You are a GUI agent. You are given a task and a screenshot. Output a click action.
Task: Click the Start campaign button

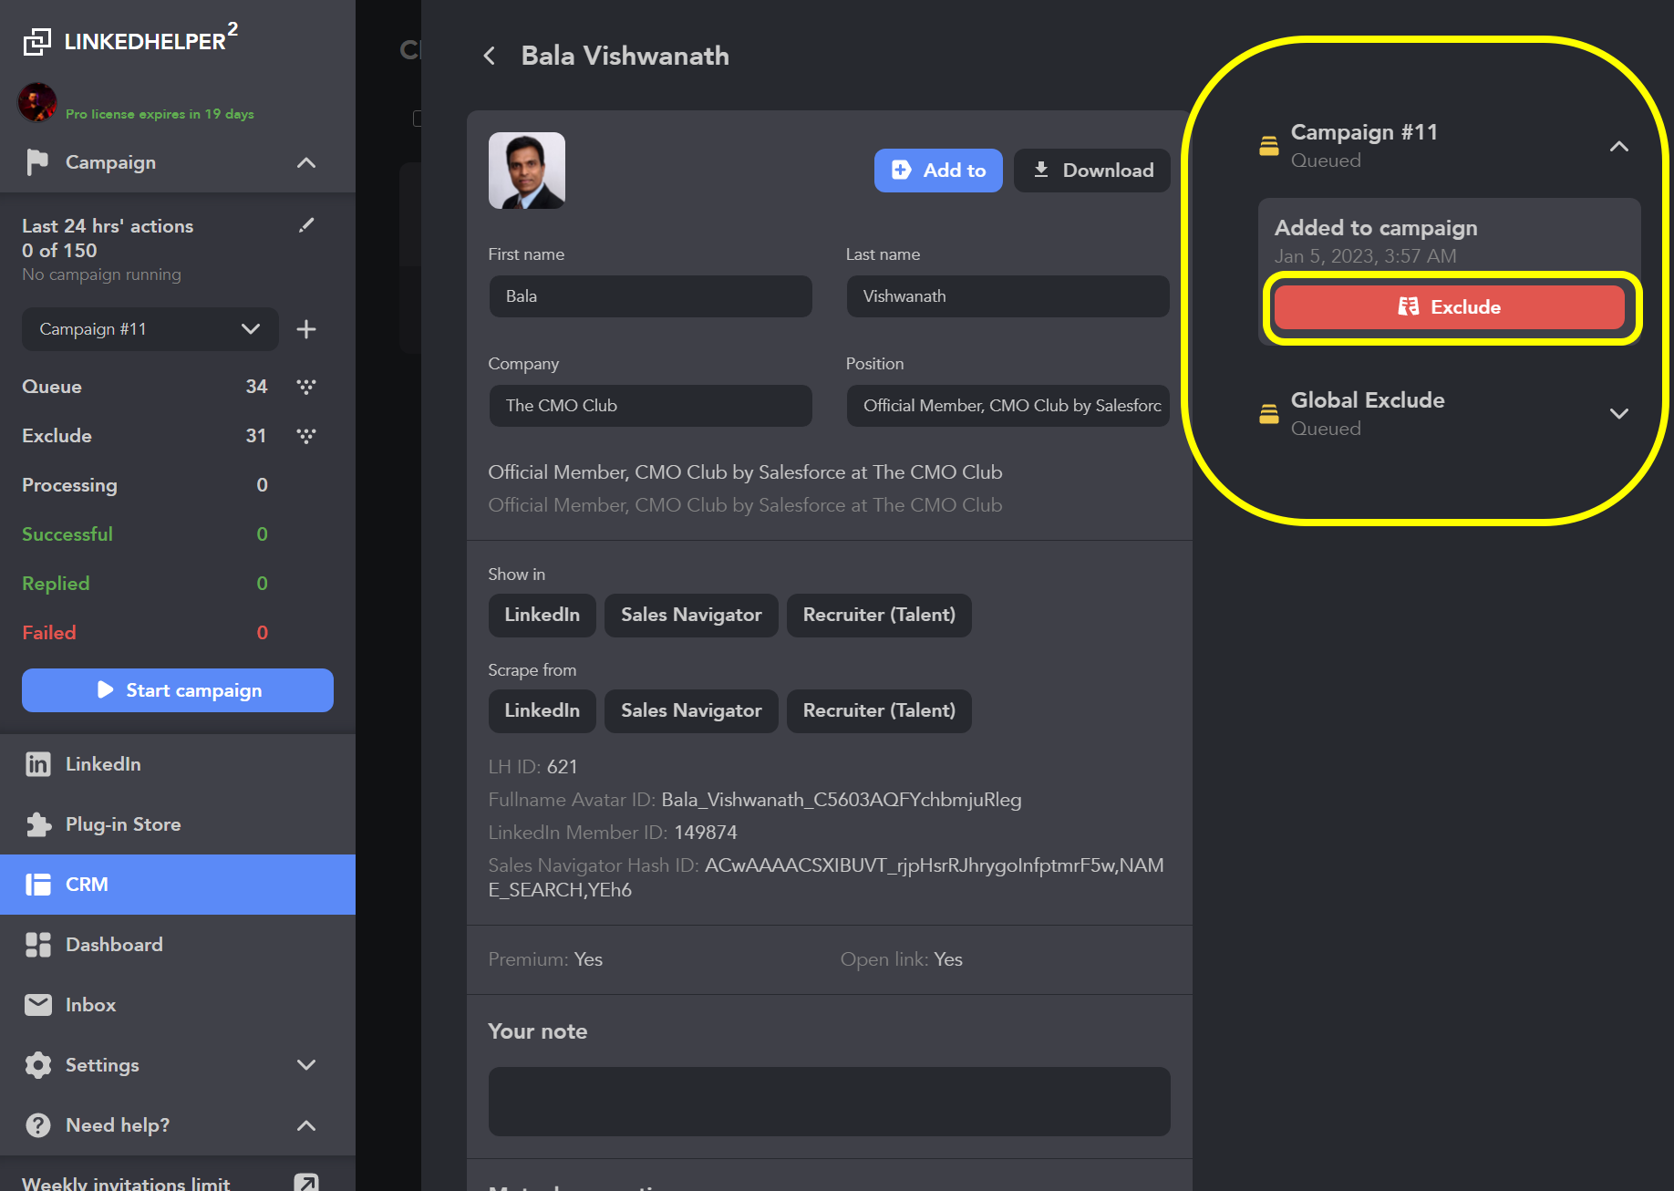click(178, 690)
